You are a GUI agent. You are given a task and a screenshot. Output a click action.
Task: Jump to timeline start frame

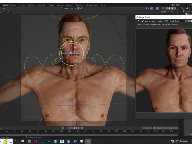pyautogui.click(x=68, y=128)
